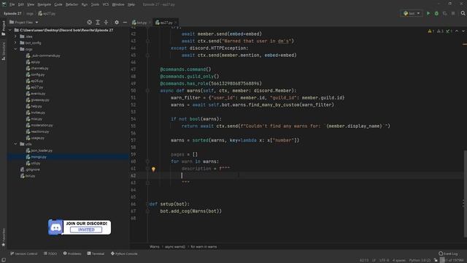Viewport: 467px width, 263px height.
Task: Open the bot run configuration dropdown
Action: pyautogui.click(x=412, y=13)
